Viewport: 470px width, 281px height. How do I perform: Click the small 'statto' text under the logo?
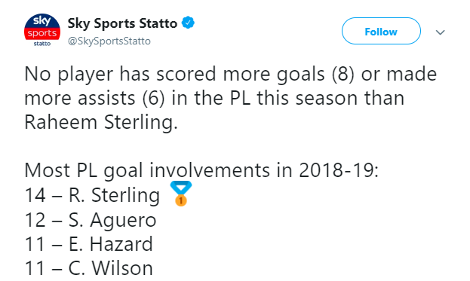[x=42, y=44]
